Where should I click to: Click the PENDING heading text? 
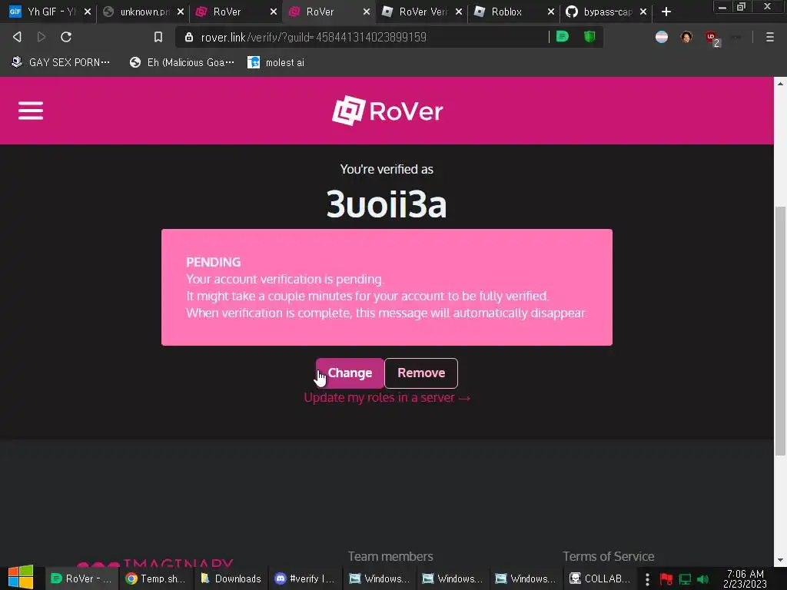pos(214,262)
